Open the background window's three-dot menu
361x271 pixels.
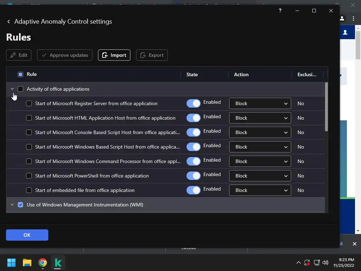(x=353, y=18)
